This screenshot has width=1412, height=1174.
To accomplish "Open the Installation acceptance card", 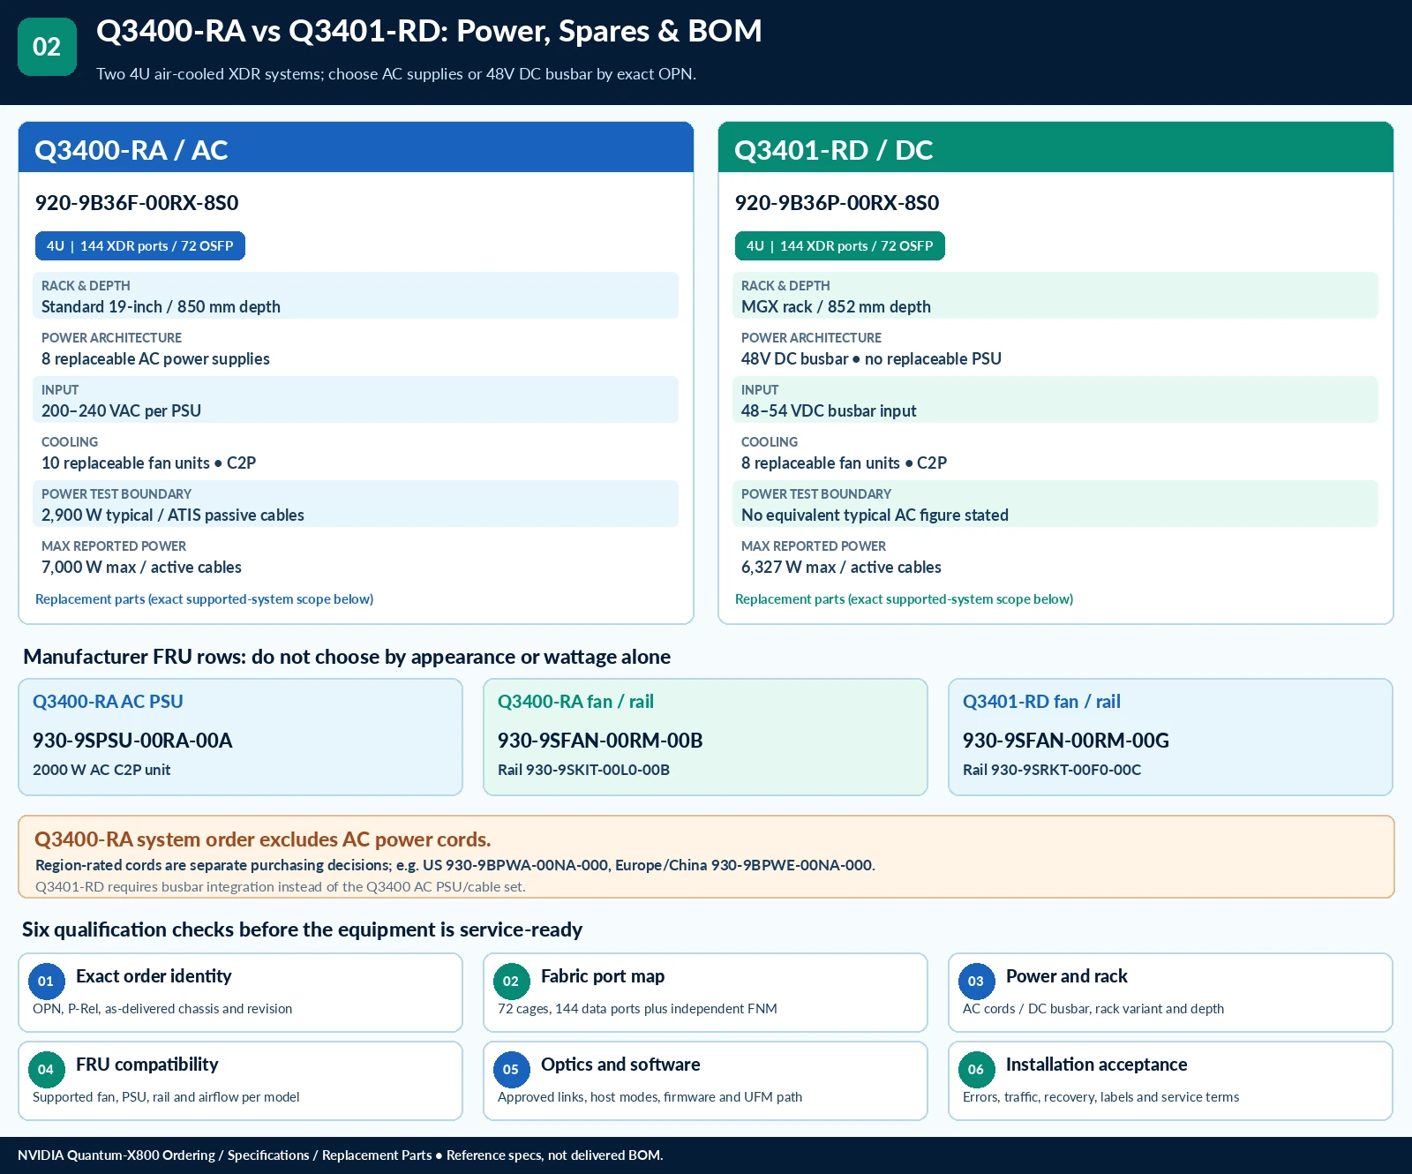I will pos(1170,1080).
